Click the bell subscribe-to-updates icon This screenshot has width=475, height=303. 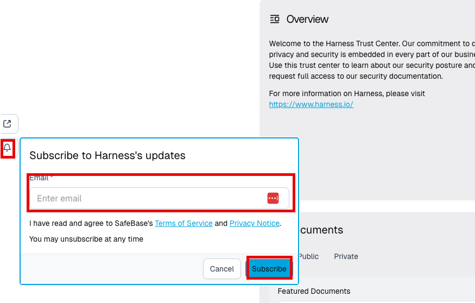(7, 148)
